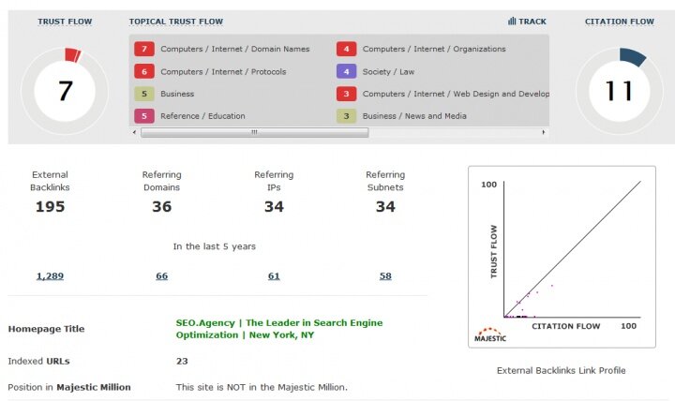Select Society / Law topic
The width and height of the screenshot is (675, 401).
[388, 71]
